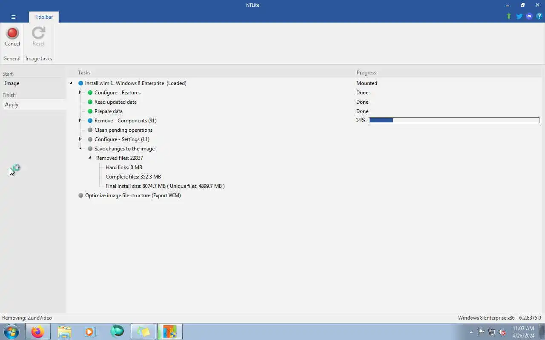Open the Twitter bird icon link

pos(519,16)
